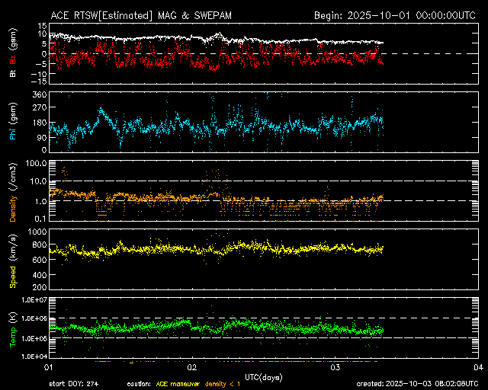Screen dimensions: 488x390
Task: Click the start DOY: 274 text
Action: (76, 384)
